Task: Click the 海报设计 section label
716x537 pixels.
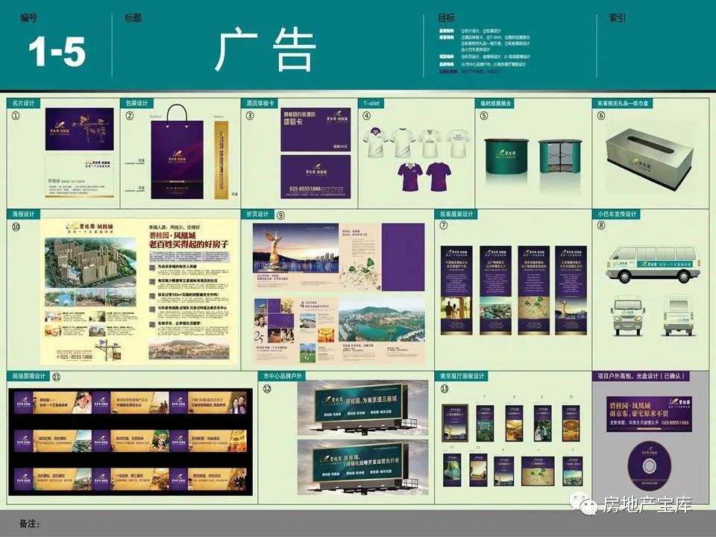Action: pos(23,214)
